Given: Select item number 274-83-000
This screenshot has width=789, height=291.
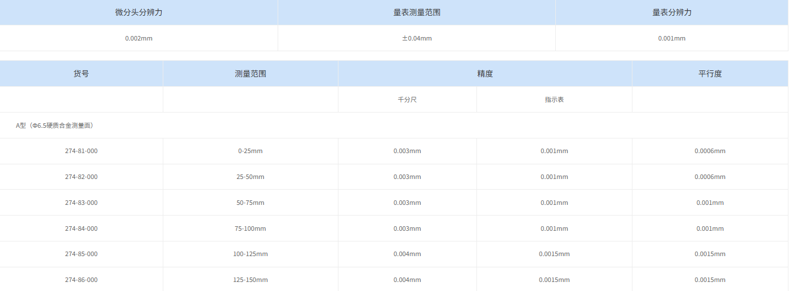Looking at the screenshot, I should 81,203.
